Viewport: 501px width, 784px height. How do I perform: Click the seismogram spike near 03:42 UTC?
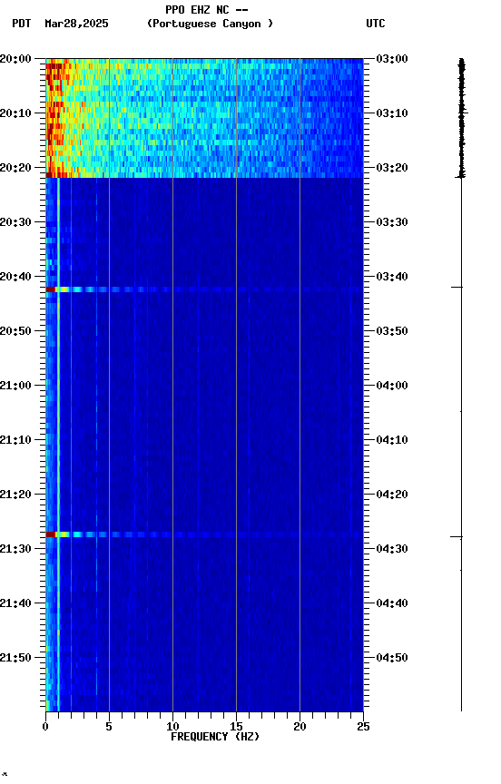[x=457, y=288]
